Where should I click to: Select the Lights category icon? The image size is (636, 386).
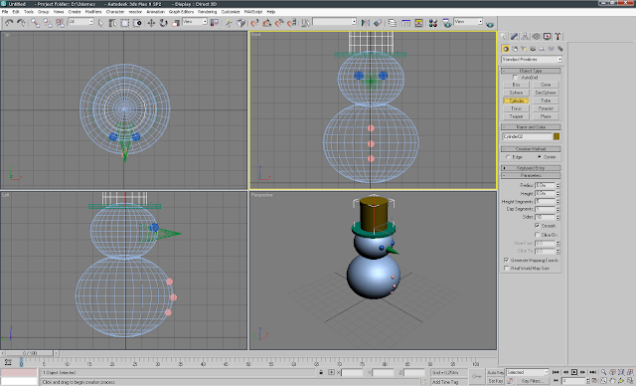[x=524, y=49]
